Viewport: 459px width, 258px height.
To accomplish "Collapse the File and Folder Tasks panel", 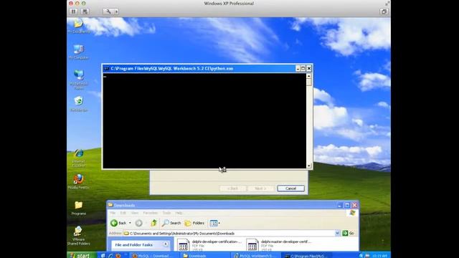I will [166, 244].
